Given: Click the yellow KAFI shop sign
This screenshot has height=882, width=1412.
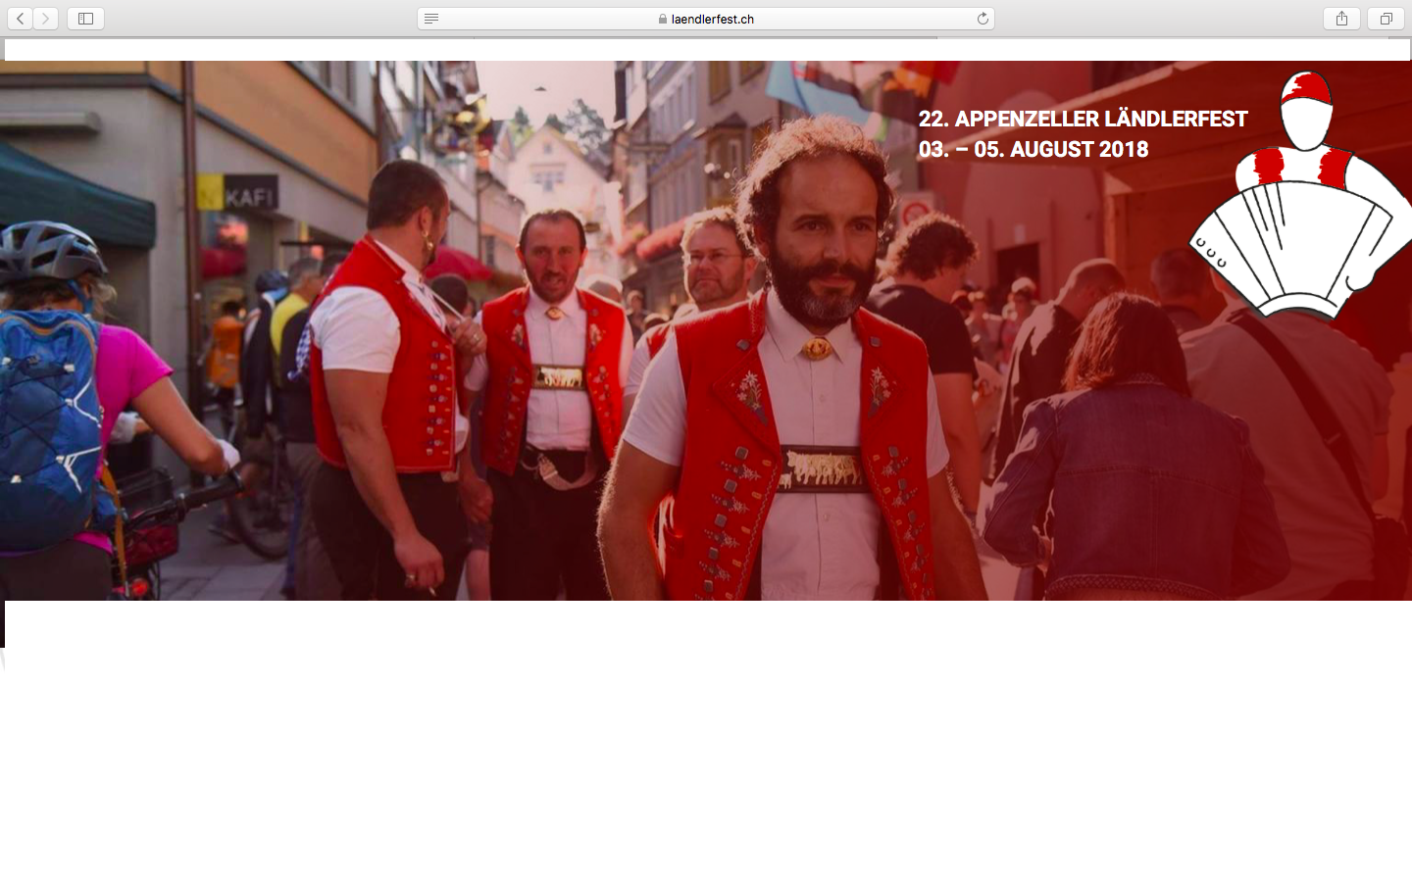Looking at the screenshot, I should [237, 193].
